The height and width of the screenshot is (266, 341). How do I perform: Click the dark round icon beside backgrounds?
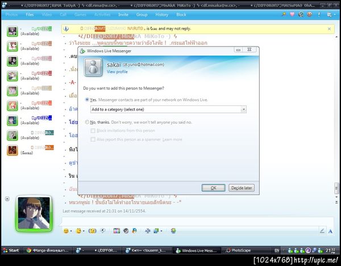click(x=126, y=231)
